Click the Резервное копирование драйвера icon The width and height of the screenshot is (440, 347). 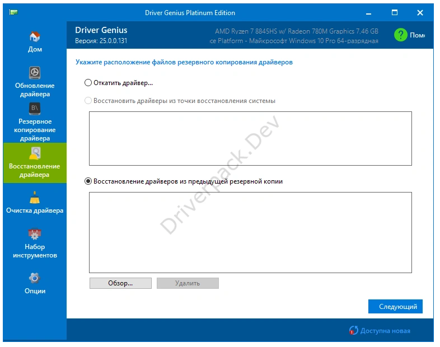35,109
